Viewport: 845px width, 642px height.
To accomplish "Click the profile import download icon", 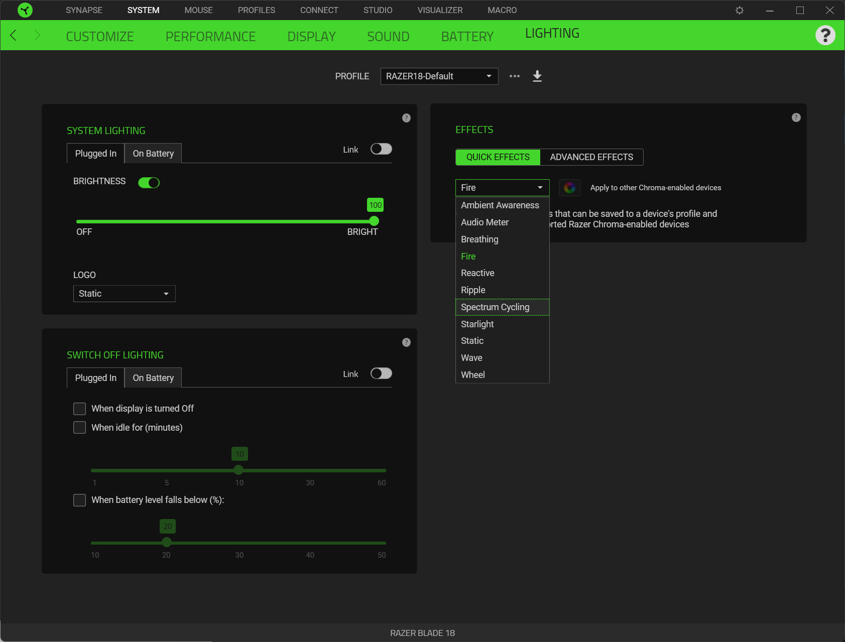I will coord(537,76).
